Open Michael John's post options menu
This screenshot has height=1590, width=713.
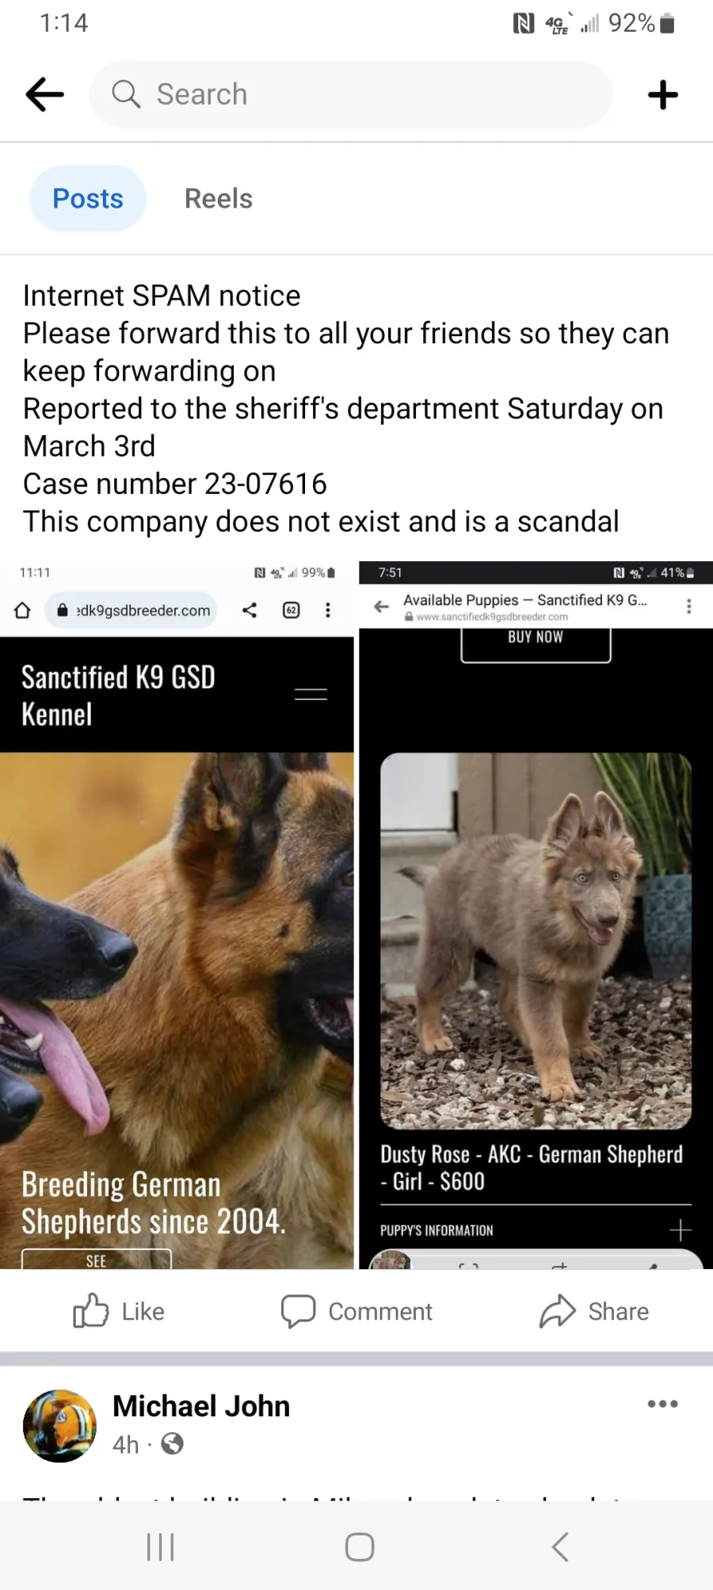click(x=662, y=1404)
